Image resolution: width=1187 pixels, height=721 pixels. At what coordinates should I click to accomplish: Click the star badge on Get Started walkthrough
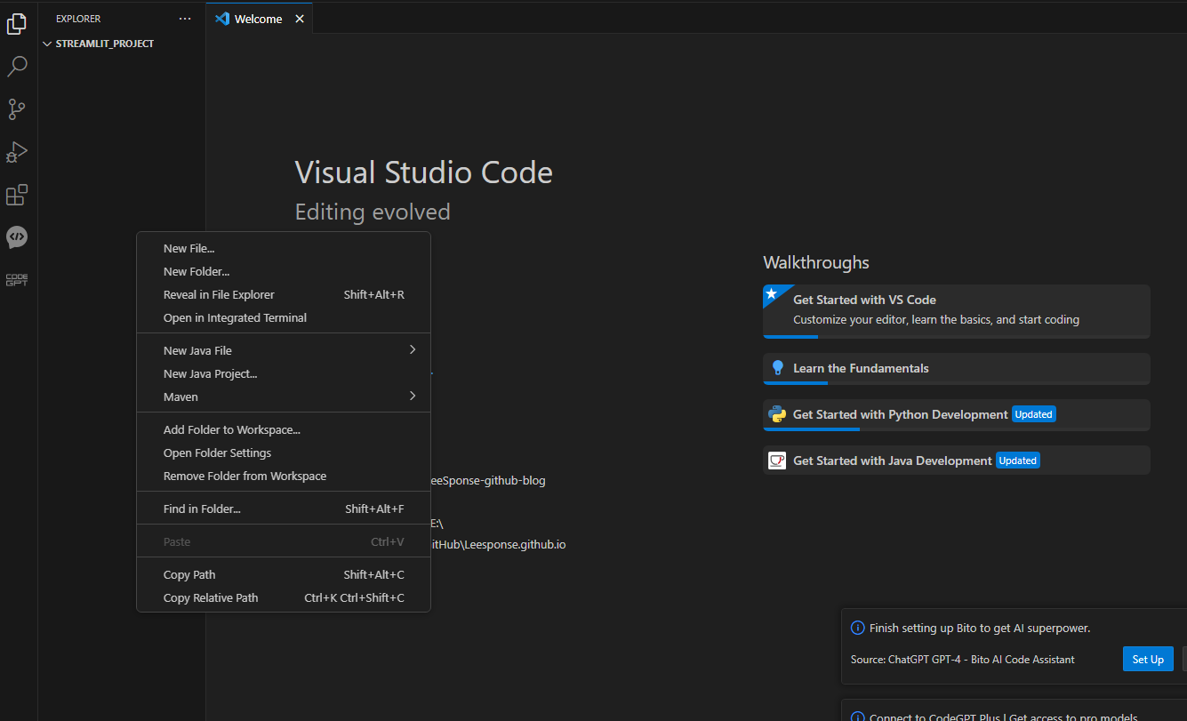[771, 293]
